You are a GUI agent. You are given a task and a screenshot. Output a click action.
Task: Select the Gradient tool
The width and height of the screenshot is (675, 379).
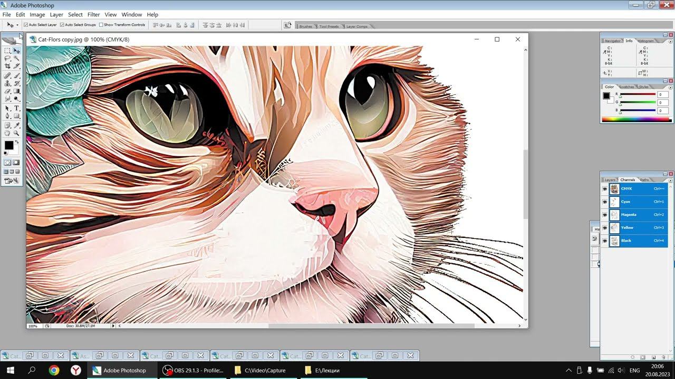pyautogui.click(x=17, y=91)
